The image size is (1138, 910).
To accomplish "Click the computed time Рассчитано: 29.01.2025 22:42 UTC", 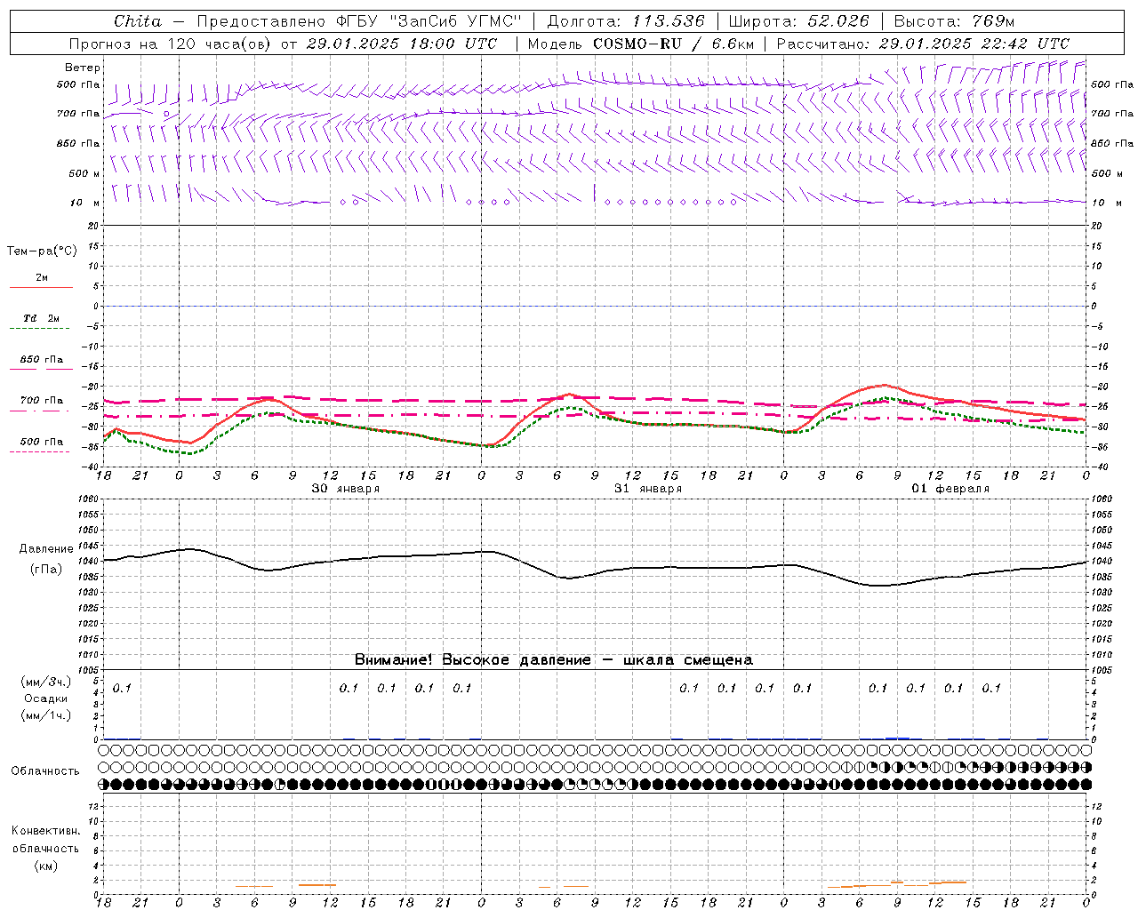I will [923, 44].
